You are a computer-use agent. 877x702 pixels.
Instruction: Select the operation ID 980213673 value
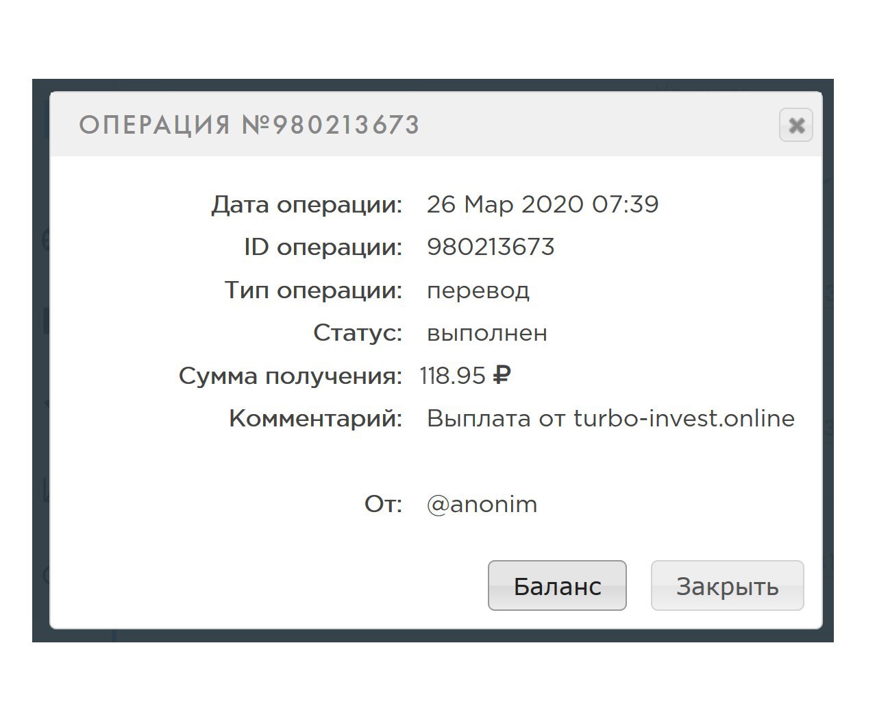(x=491, y=247)
